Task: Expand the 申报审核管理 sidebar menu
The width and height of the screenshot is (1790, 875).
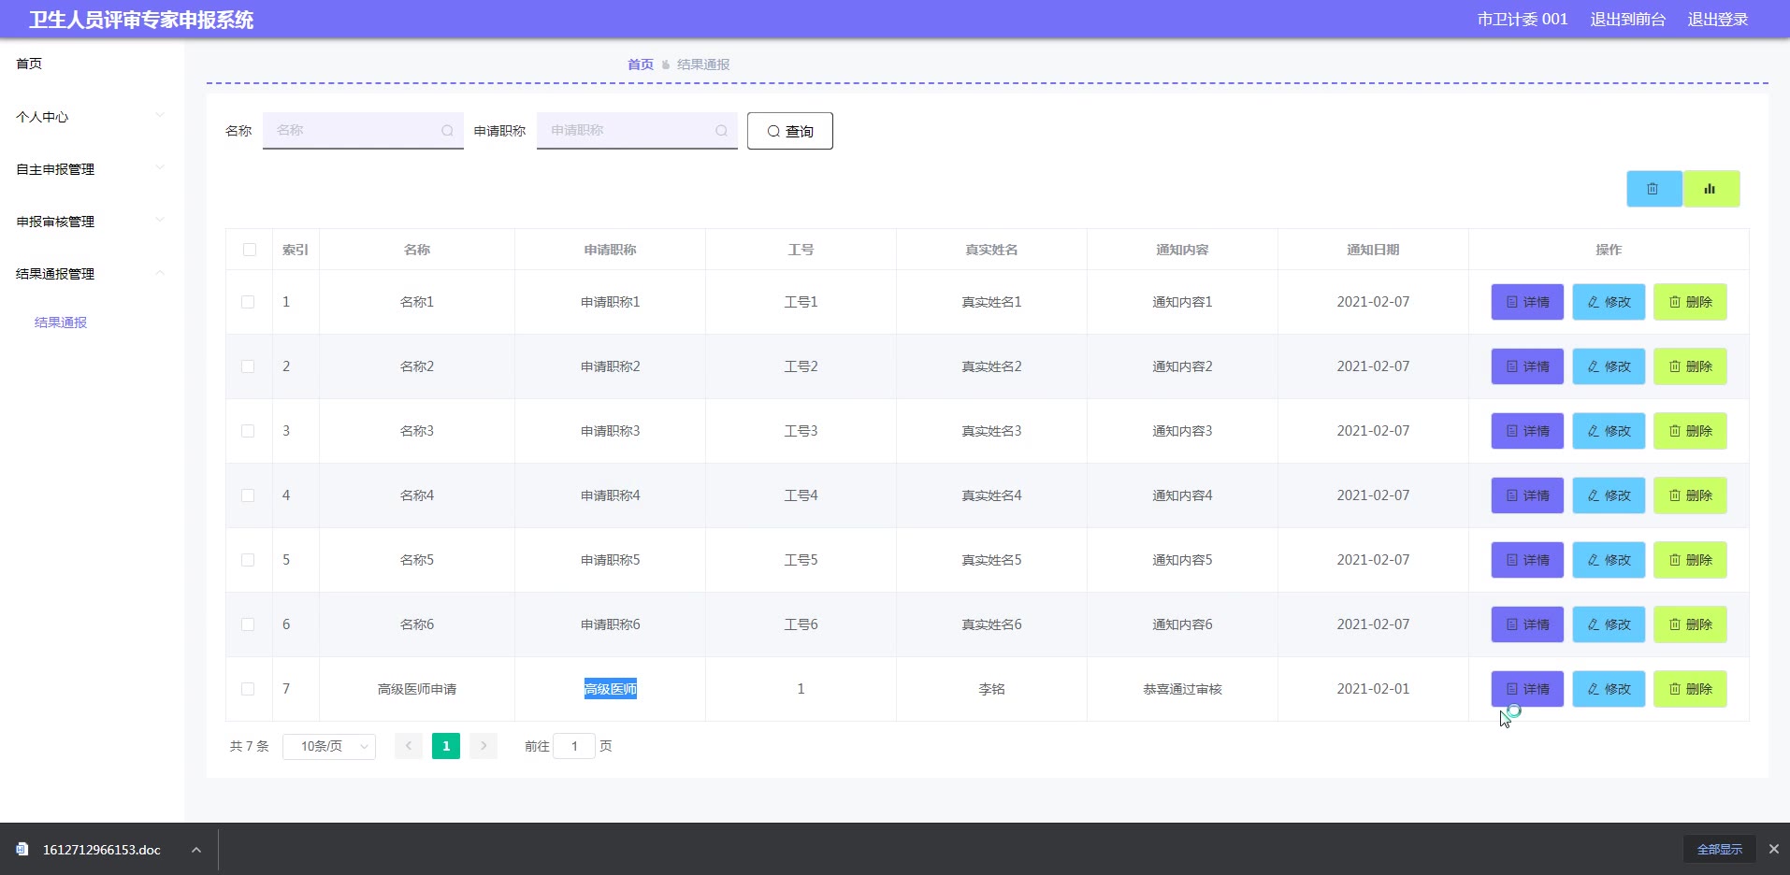Action: 92,222
